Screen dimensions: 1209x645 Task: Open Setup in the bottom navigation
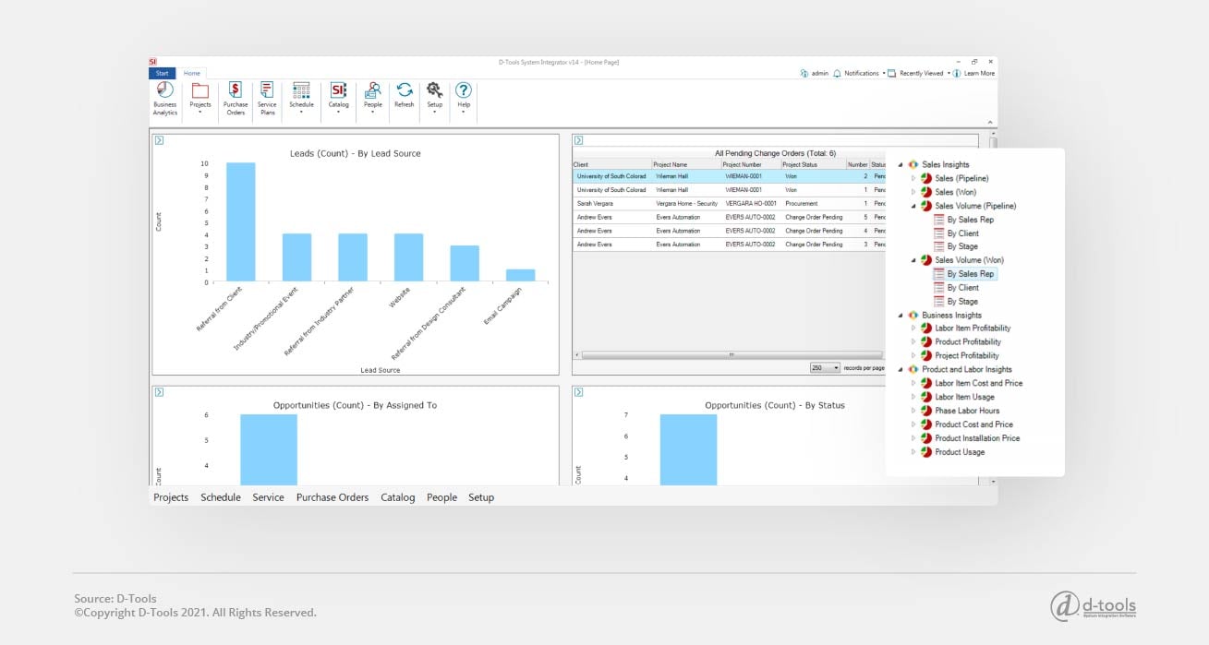(x=481, y=497)
